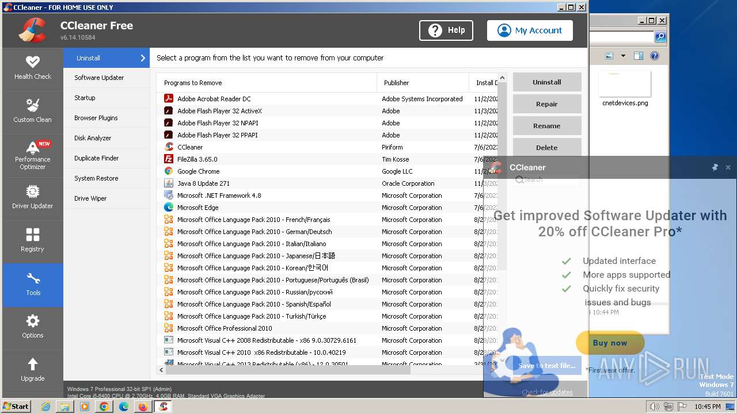This screenshot has height=414, width=737.
Task: Open Duplicate Finder tab
Action: click(x=107, y=158)
